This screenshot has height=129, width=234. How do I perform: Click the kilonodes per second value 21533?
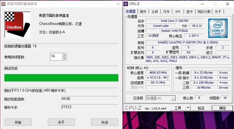(90, 107)
